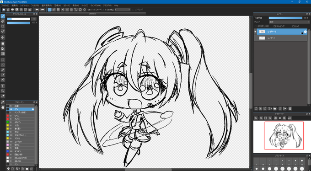Open the レイヤー(L) menu
The height and width of the screenshot is (171, 311).
(24, 5)
